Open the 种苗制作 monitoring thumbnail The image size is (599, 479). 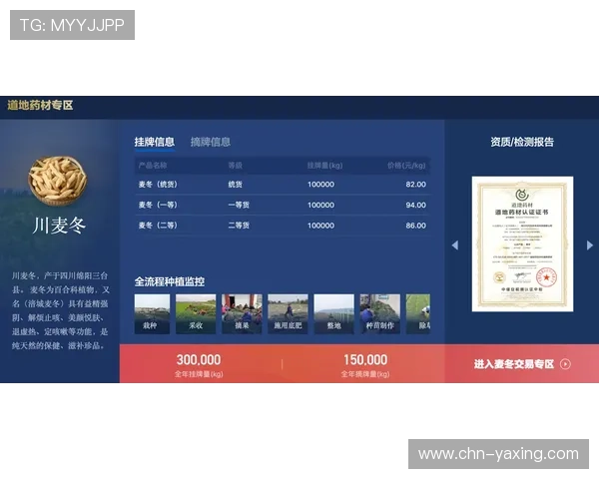click(380, 314)
